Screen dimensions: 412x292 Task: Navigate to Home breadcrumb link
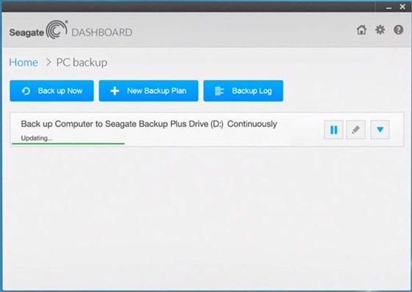[x=24, y=62]
